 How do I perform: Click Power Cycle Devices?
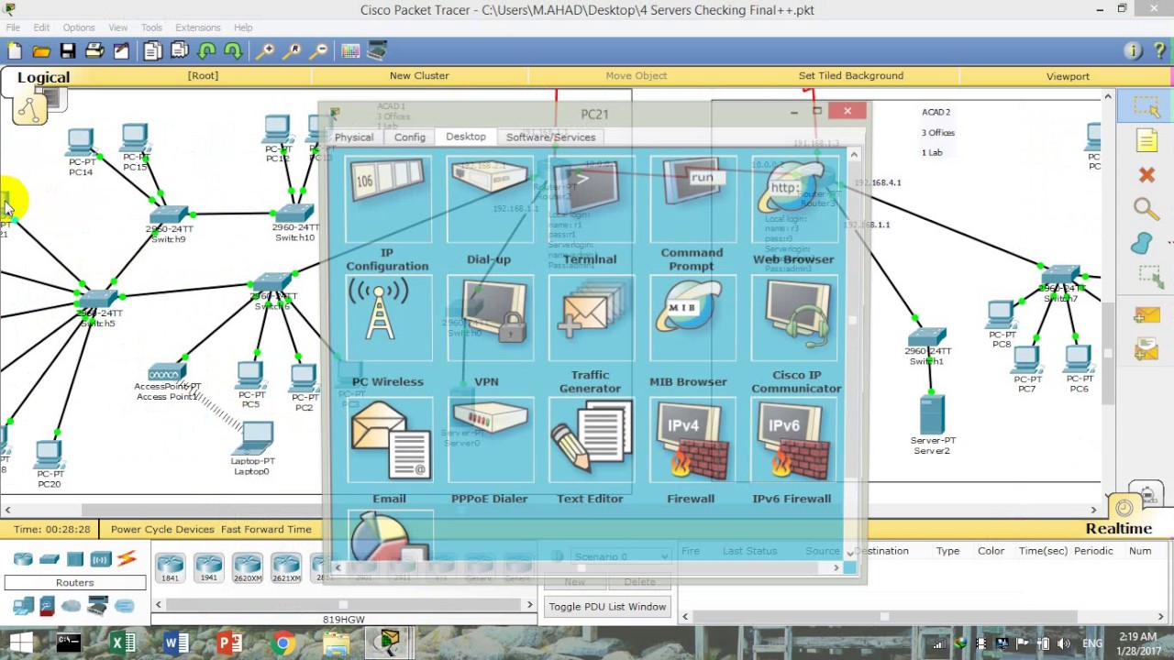[162, 529]
